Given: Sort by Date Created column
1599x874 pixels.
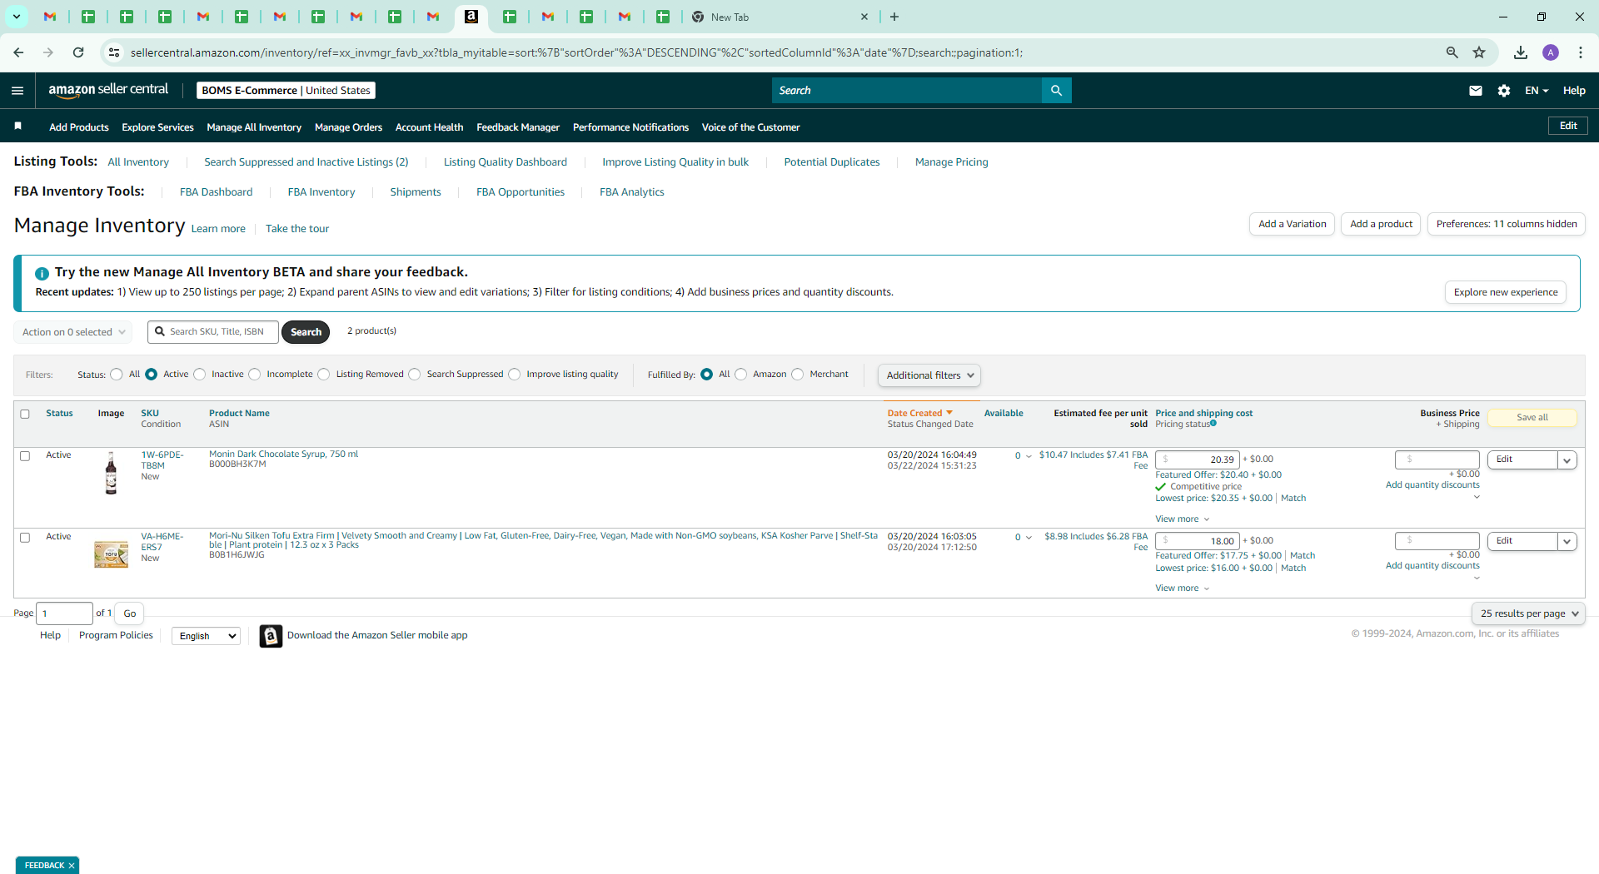Looking at the screenshot, I should (x=919, y=413).
